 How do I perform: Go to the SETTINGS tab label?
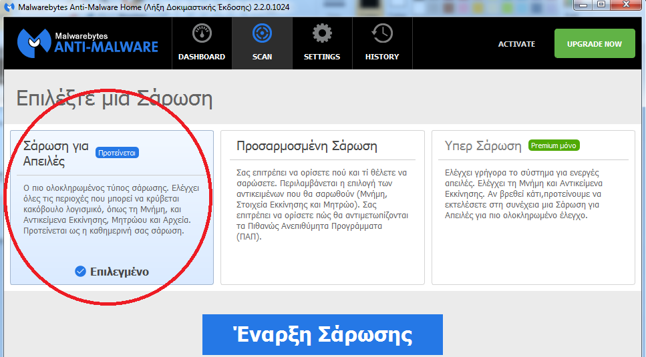(322, 57)
